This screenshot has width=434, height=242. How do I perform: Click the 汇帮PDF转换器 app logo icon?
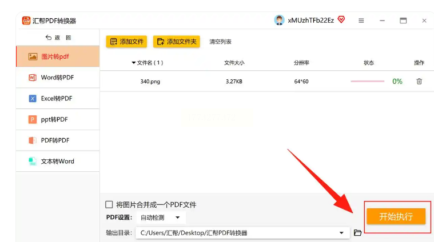[x=26, y=21]
